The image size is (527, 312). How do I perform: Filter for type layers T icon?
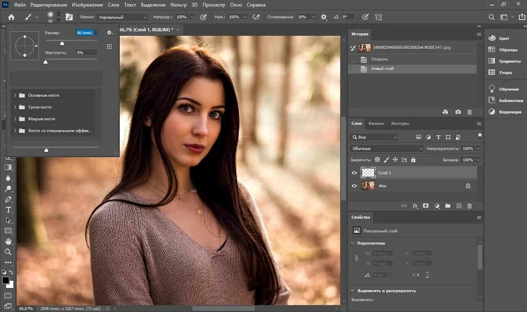point(438,137)
